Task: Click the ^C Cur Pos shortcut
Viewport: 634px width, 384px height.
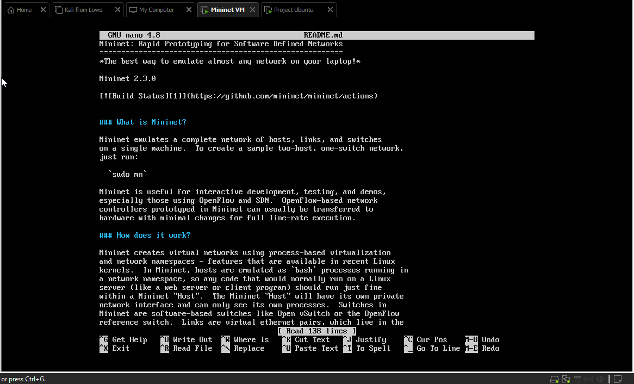Action: coord(426,339)
